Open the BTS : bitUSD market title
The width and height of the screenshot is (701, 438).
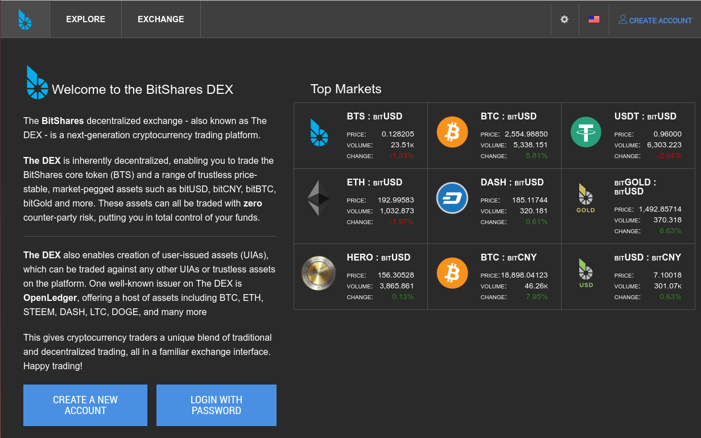374,117
